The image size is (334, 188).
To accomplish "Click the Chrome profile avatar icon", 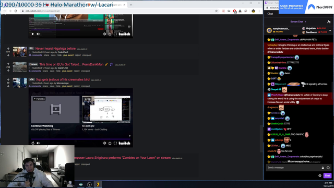I will [x=253, y=11].
